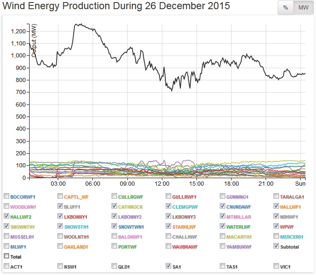Check the TAS1 region box
Screen dimensions: 316x276
click(x=223, y=266)
